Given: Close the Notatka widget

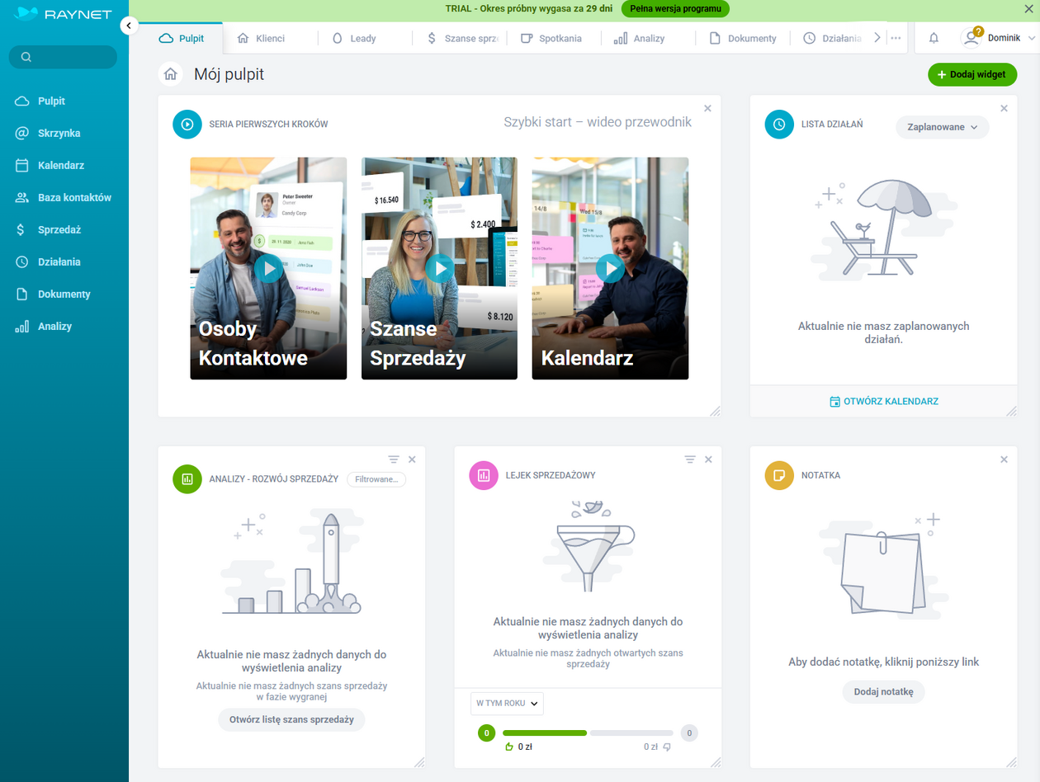Looking at the screenshot, I should [1004, 459].
